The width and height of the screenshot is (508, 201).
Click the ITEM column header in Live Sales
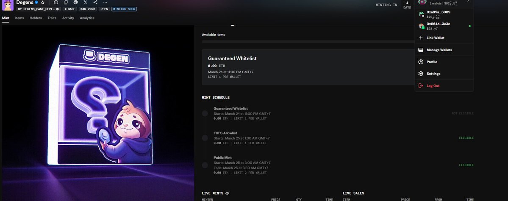[x=347, y=199]
